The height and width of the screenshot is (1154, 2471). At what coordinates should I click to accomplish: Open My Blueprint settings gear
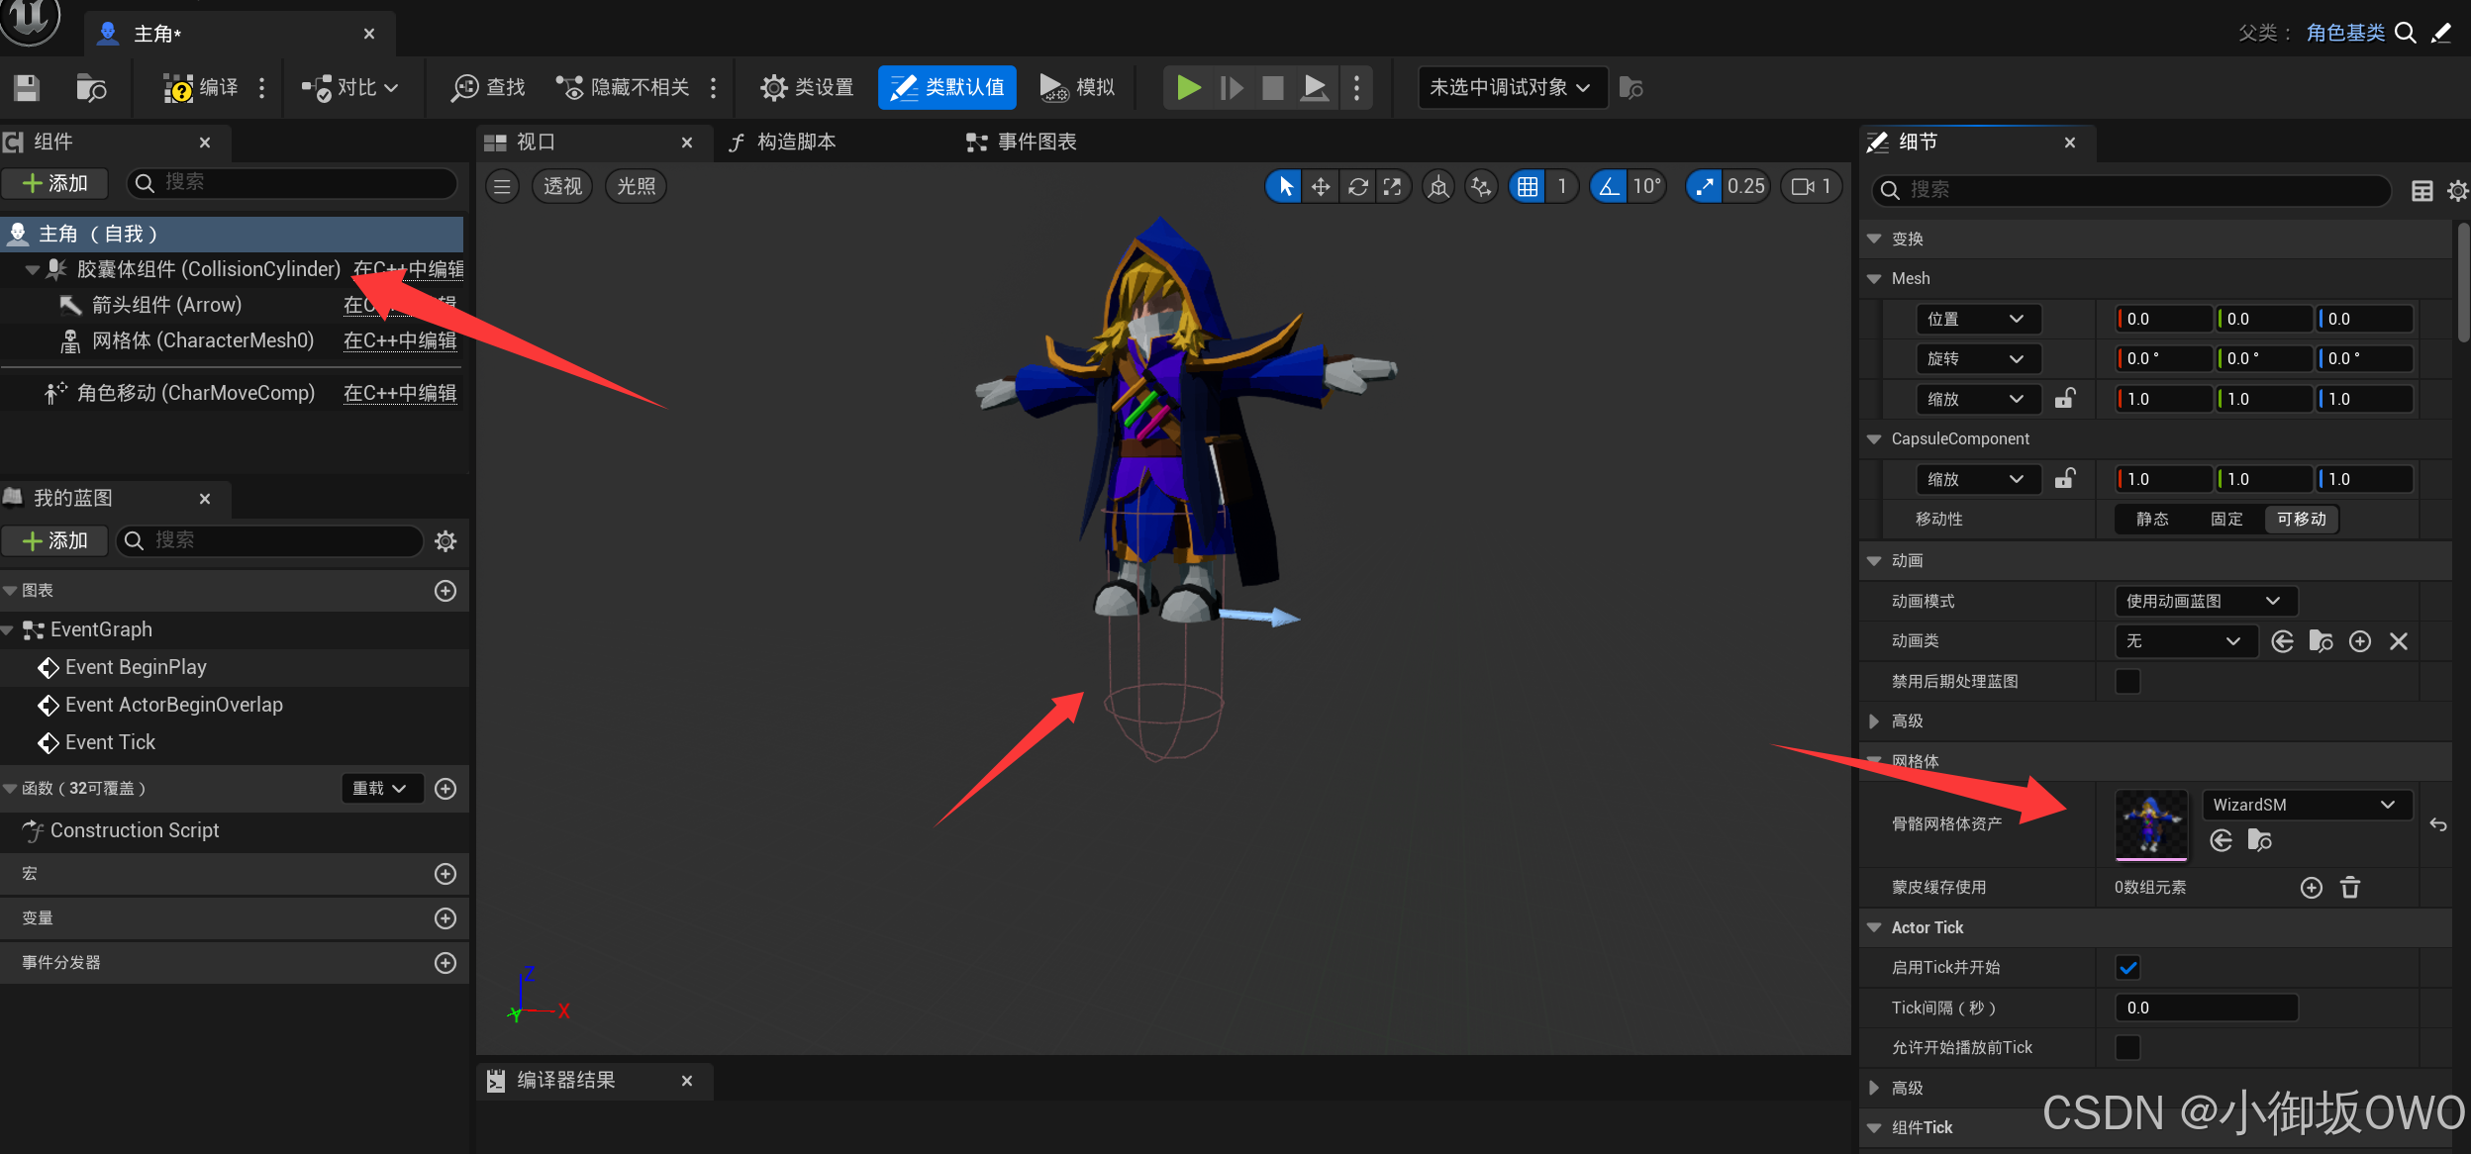[x=445, y=541]
